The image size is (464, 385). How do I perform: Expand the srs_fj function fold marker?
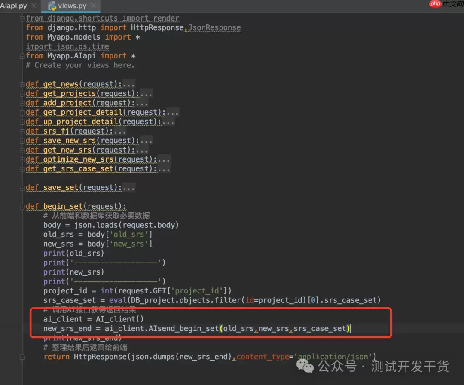(22, 131)
